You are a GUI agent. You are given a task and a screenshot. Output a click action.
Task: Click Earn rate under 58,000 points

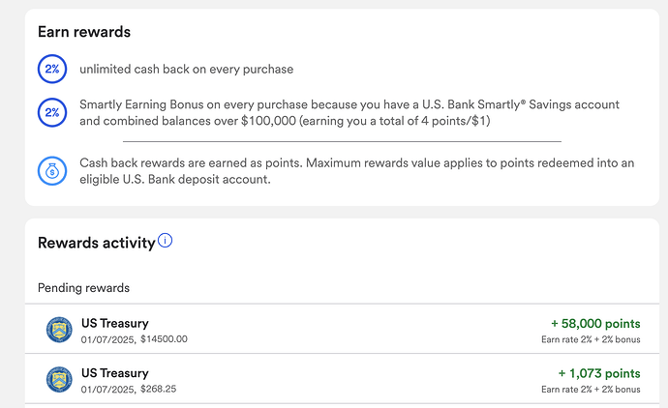point(591,339)
